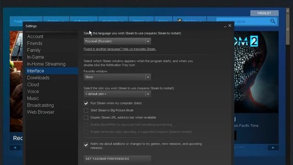
Task: Open the skin selection dropdown
Action: point(117,94)
